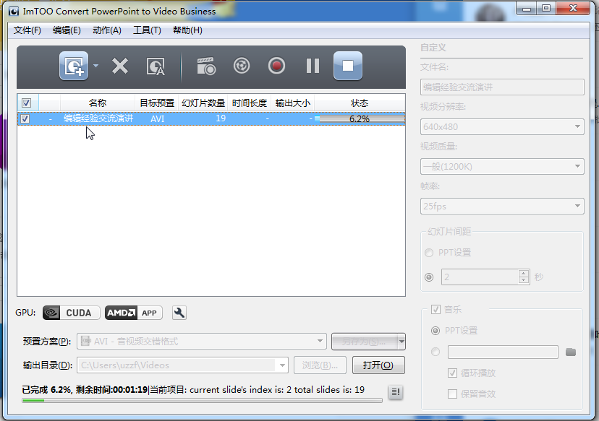
Task: Increase slide interval with up stepper
Action: (524, 273)
